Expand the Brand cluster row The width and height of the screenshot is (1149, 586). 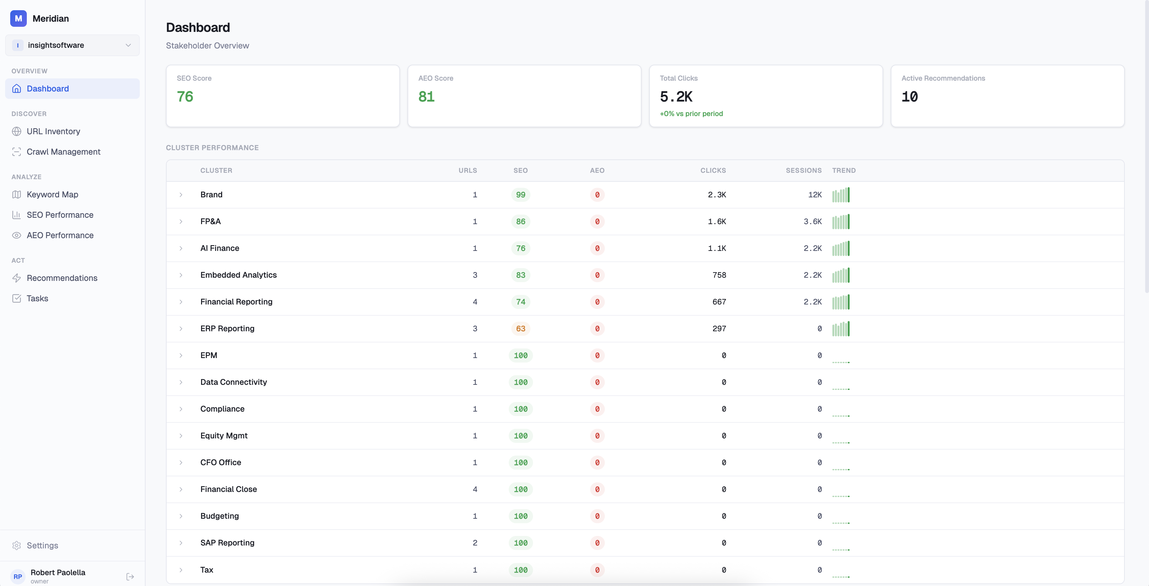(x=181, y=195)
